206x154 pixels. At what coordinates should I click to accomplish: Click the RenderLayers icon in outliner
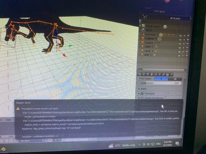coord(144,26)
